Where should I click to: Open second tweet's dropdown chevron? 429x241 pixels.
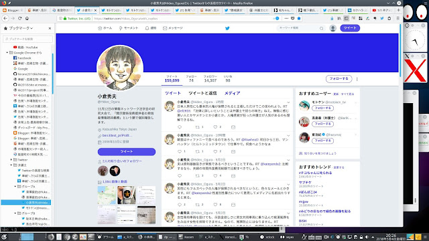(288, 135)
